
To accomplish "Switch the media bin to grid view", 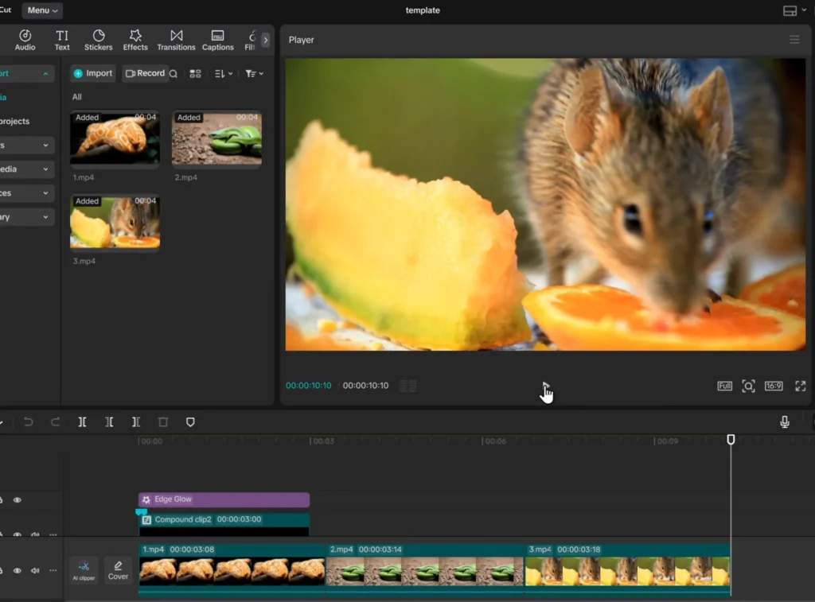I will point(196,74).
